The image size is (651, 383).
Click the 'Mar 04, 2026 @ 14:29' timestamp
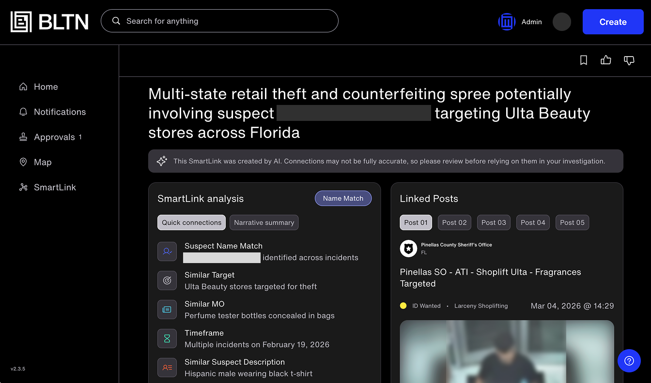[x=572, y=306]
